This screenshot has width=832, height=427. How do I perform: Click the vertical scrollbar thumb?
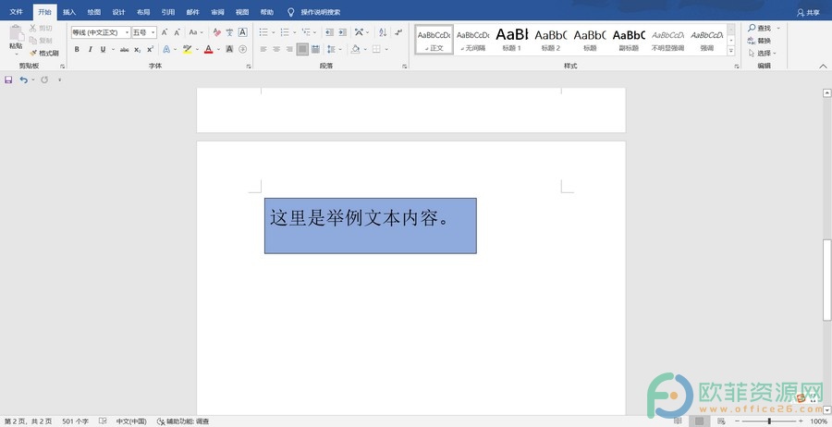826,279
